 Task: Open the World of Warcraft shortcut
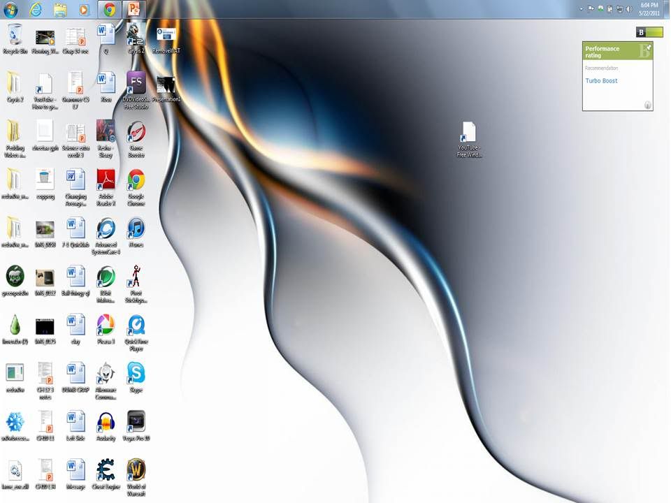[136, 469]
